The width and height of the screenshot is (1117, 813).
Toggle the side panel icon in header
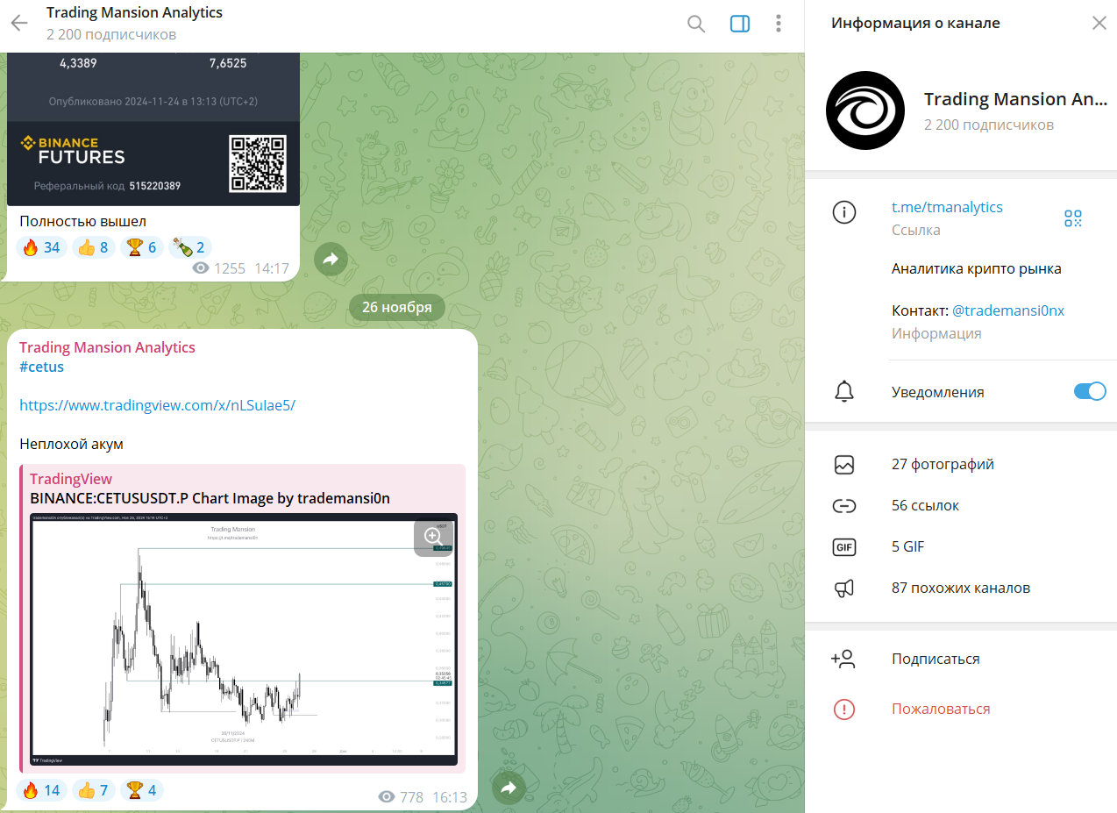pos(740,24)
